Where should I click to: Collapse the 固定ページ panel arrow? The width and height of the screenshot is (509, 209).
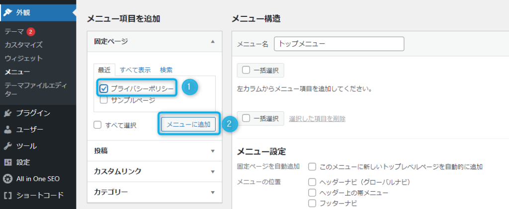click(213, 42)
